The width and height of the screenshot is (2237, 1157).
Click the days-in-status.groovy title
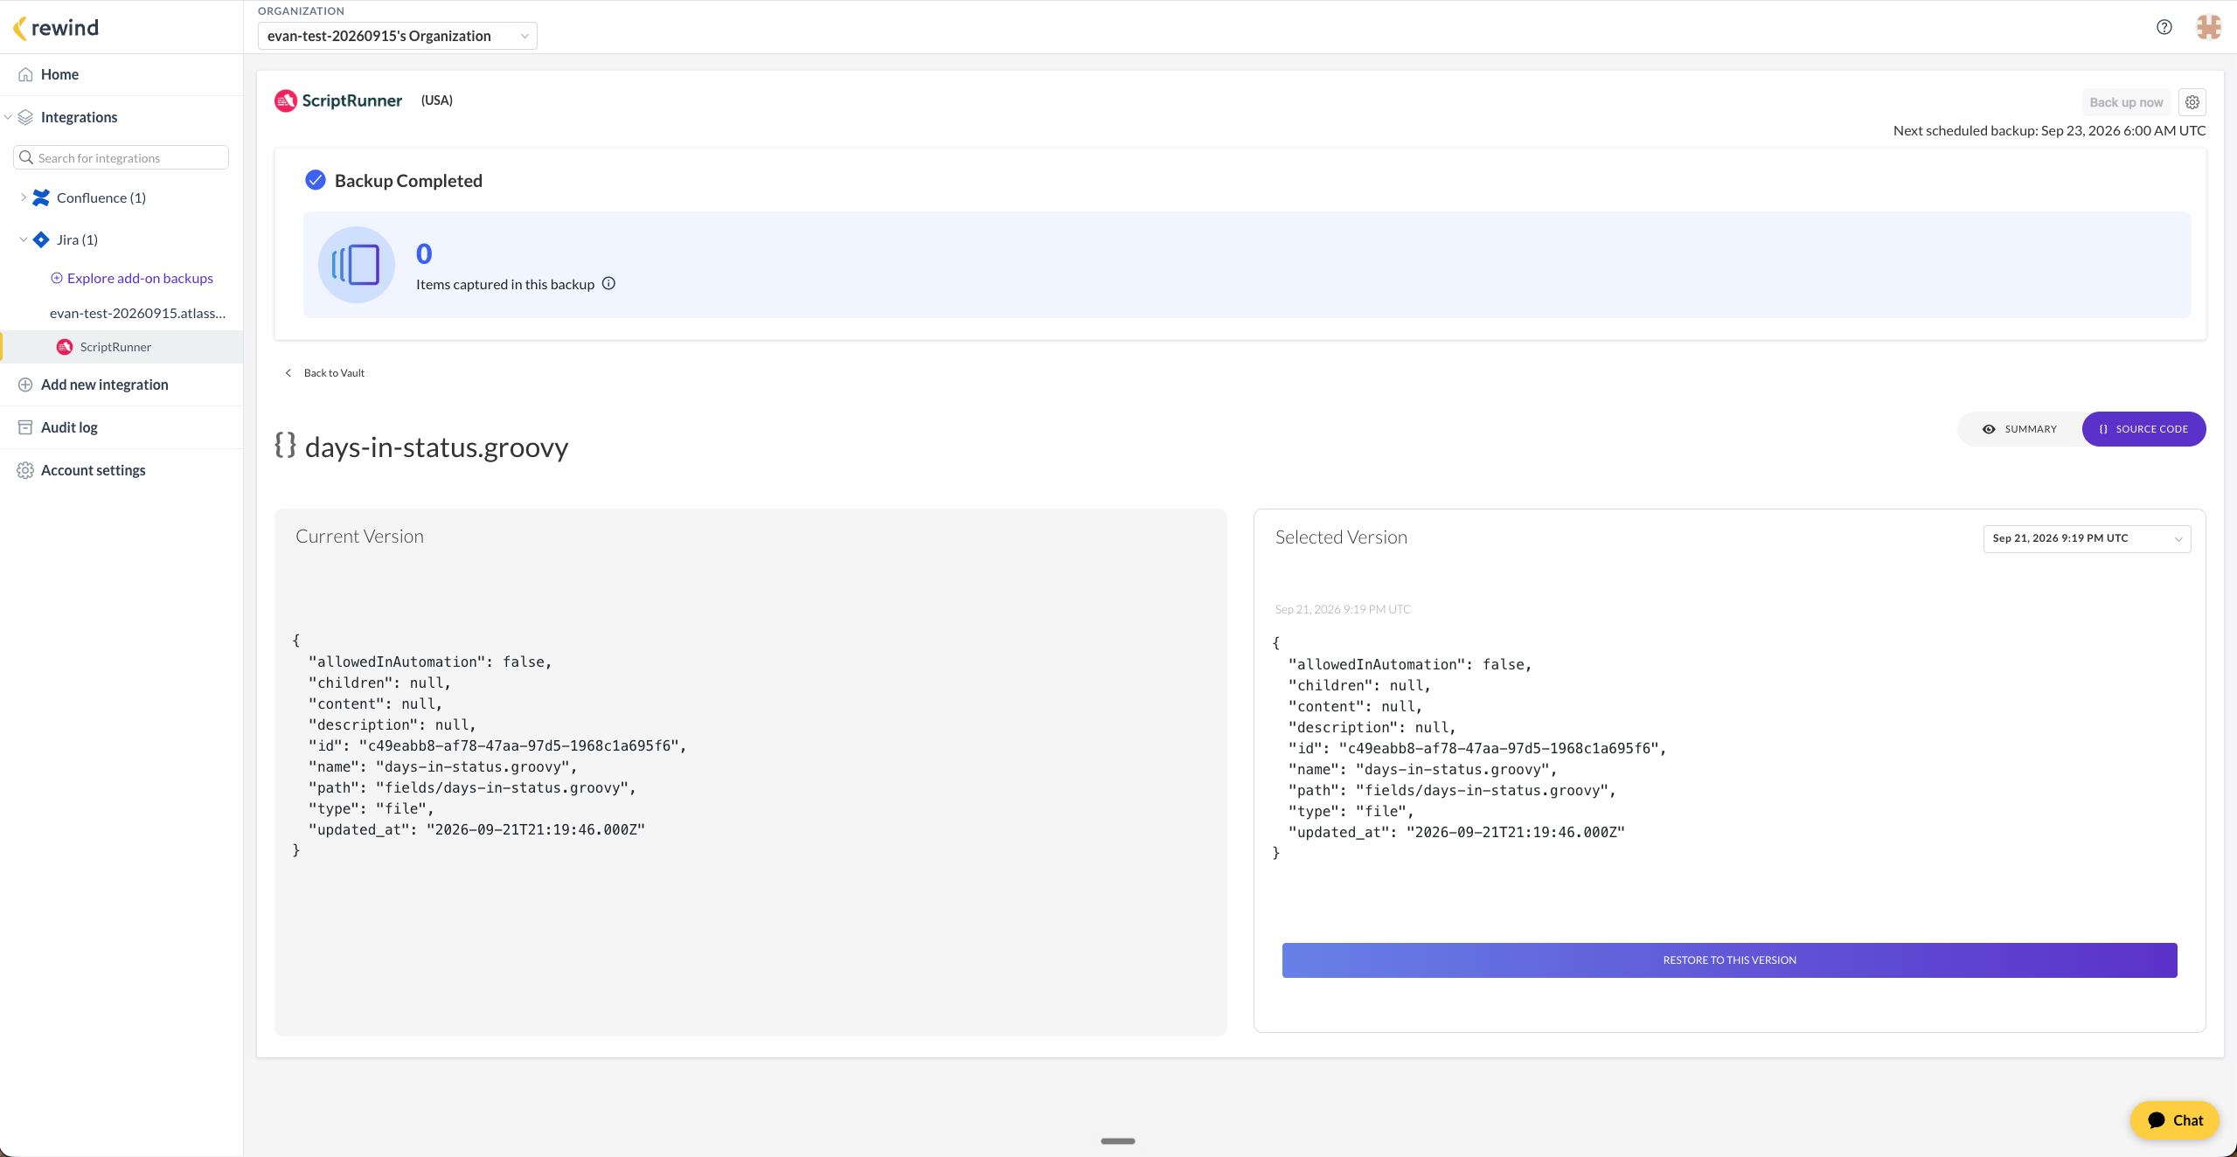click(436, 447)
